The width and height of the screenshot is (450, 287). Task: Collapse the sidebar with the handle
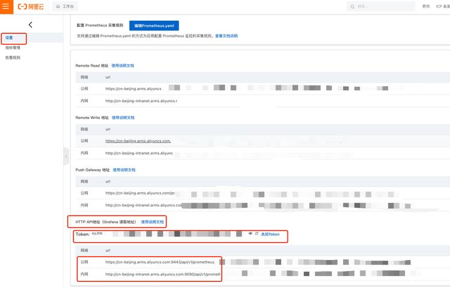coord(66,156)
